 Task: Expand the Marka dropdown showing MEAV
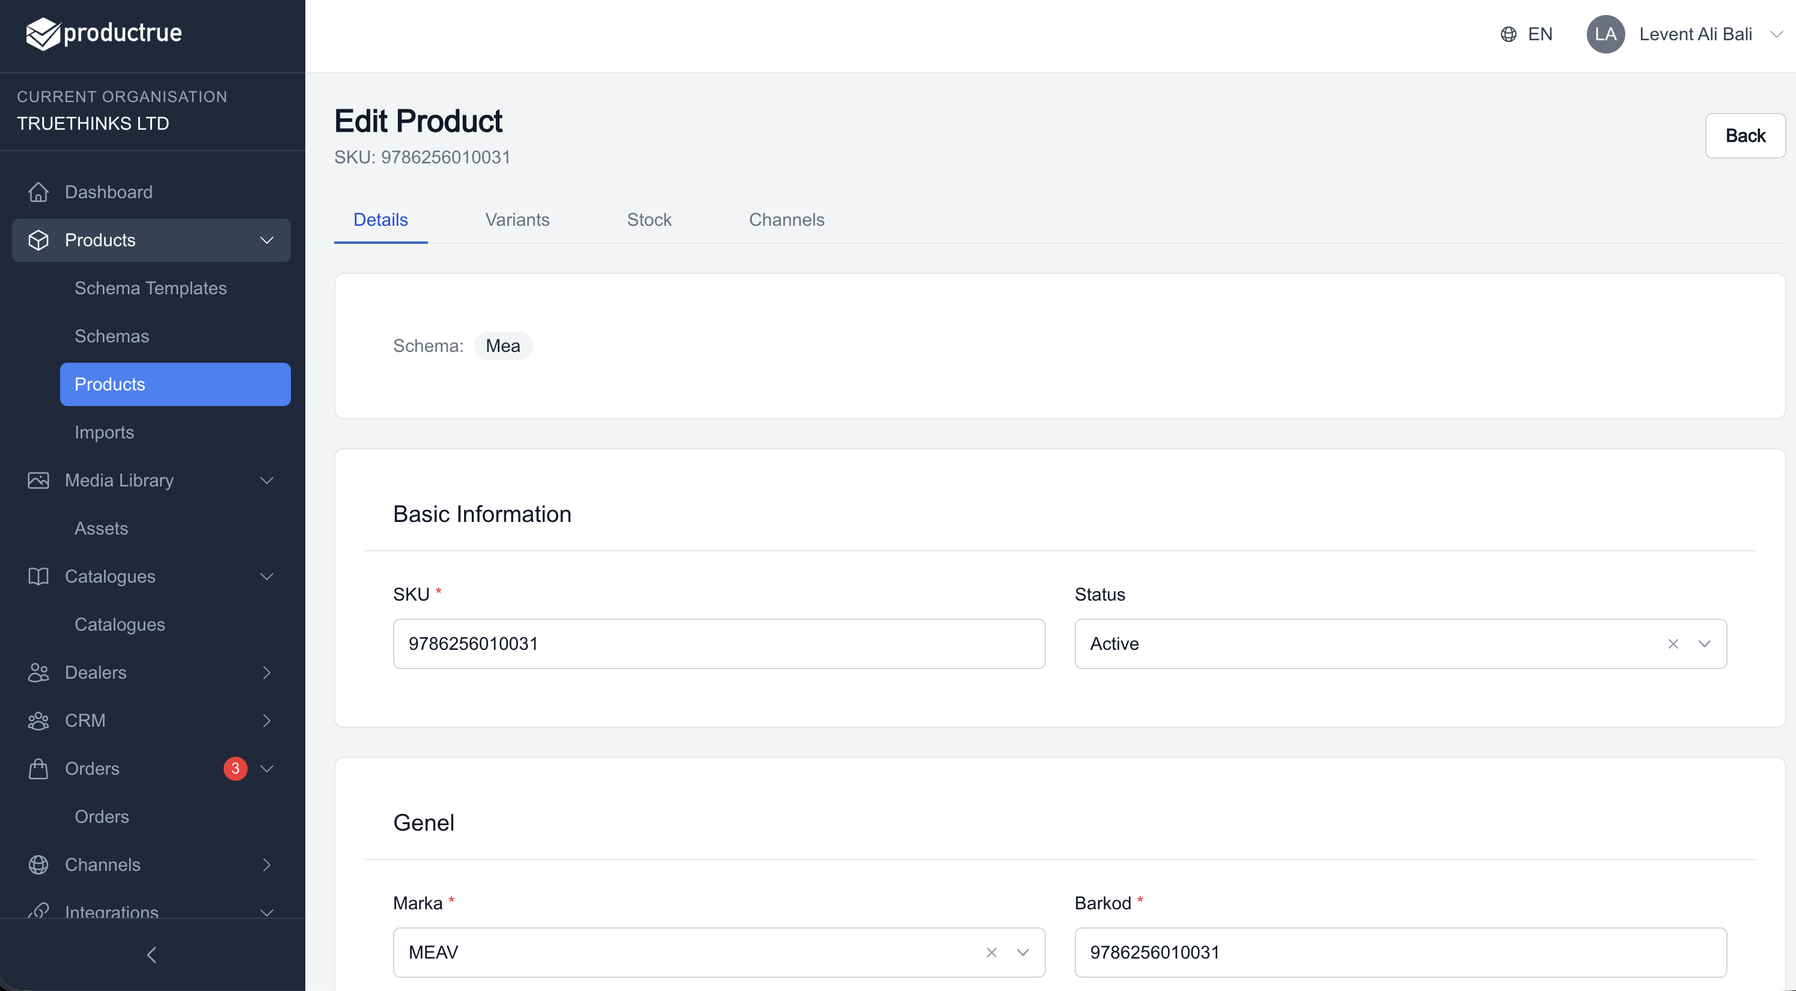click(1023, 953)
